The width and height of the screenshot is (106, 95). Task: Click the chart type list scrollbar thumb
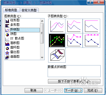pyautogui.click(x=42, y=33)
